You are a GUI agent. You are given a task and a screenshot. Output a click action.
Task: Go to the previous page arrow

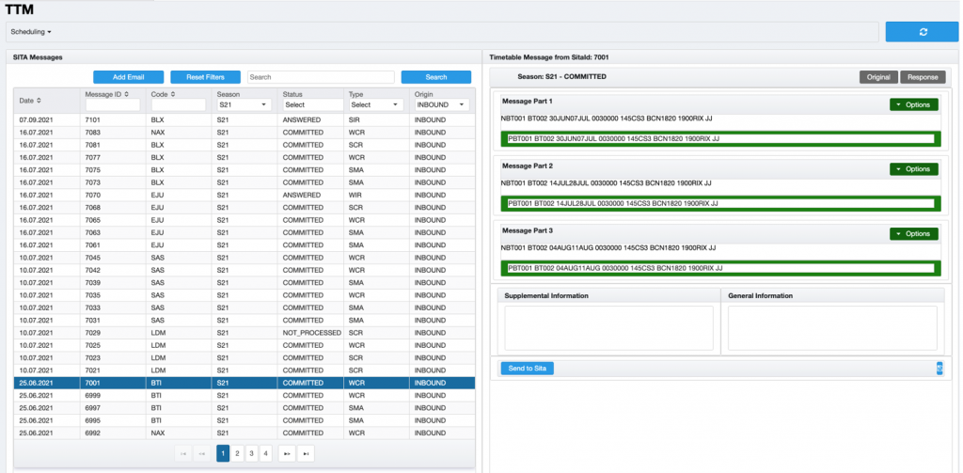pos(202,453)
